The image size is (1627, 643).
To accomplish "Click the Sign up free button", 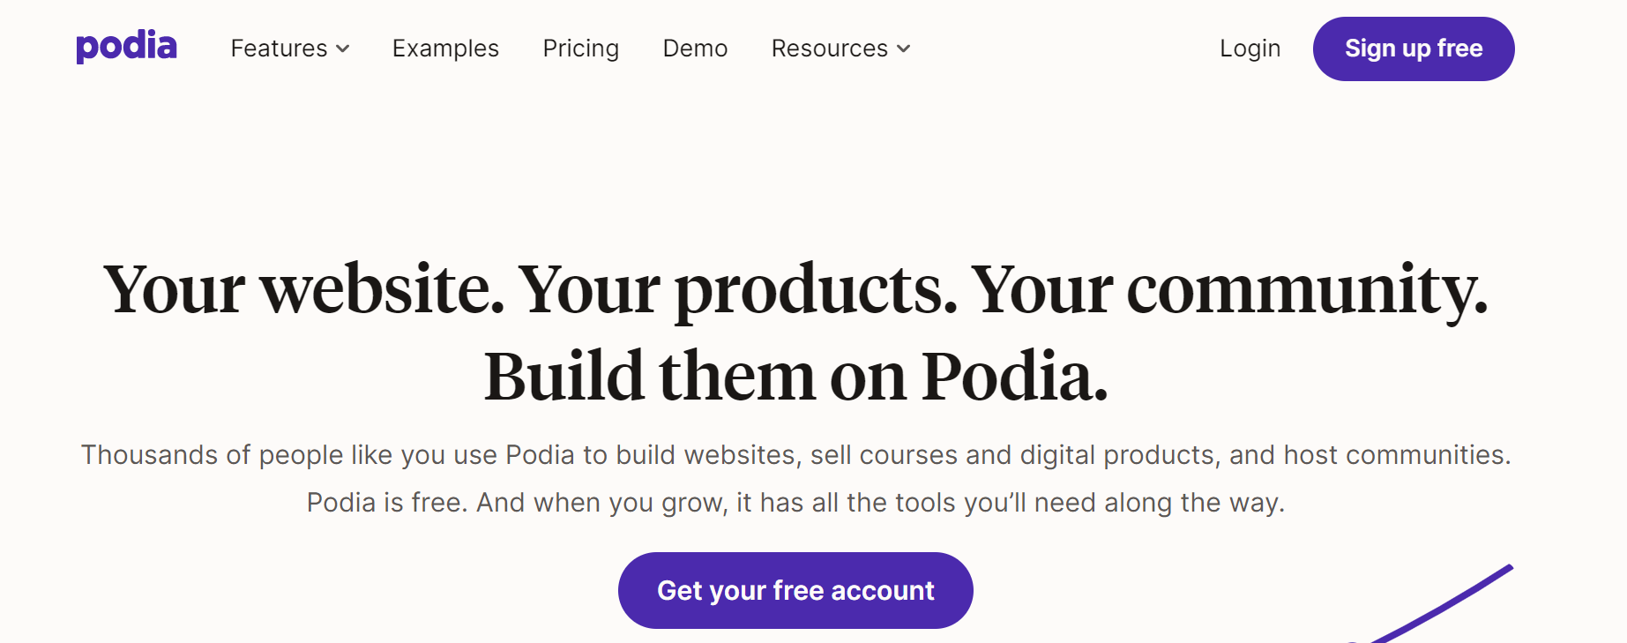I will point(1414,49).
